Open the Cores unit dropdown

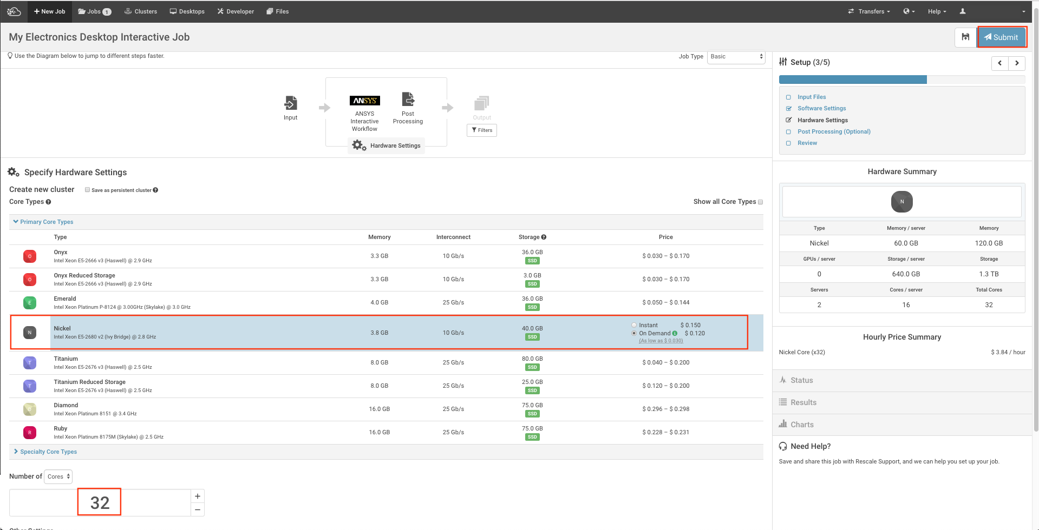pyautogui.click(x=58, y=477)
